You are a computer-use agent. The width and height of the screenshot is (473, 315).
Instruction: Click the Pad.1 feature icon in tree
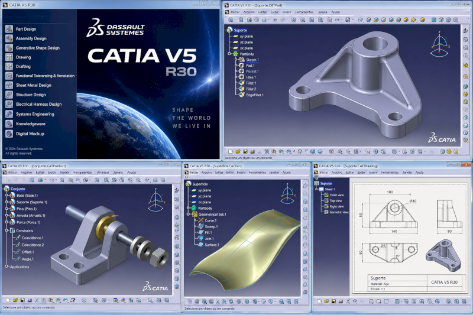(x=241, y=66)
